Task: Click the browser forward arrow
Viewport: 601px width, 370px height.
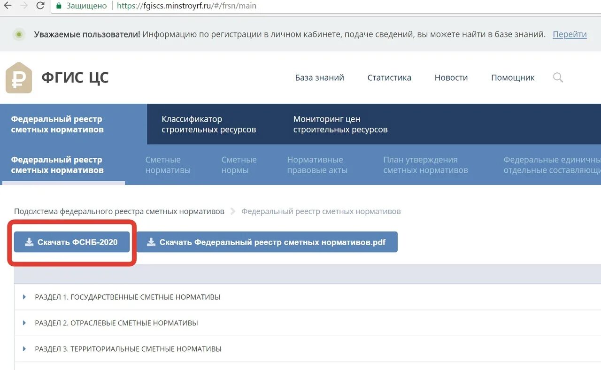Action: pos(24,6)
